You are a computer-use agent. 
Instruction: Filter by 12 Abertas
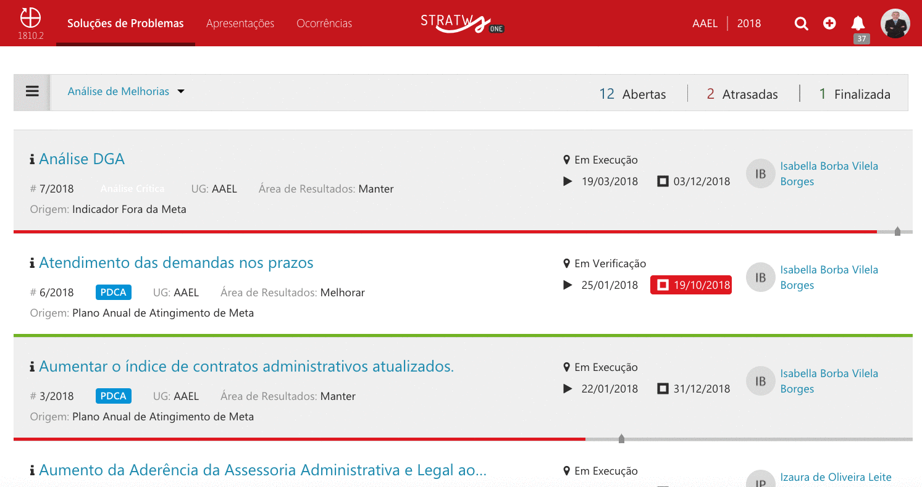point(632,94)
